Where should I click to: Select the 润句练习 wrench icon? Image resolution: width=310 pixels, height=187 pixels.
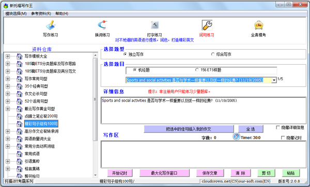tap(207, 25)
